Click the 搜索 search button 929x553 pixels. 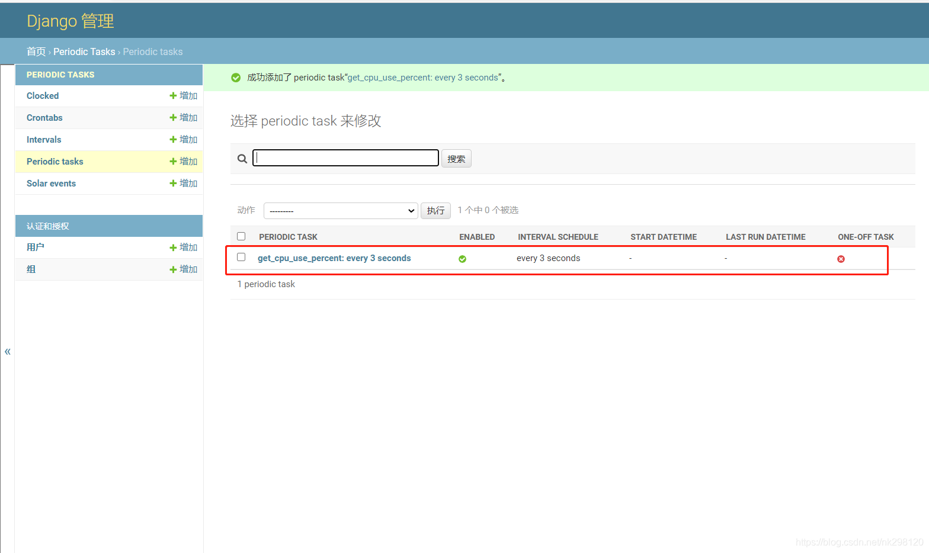(x=456, y=159)
